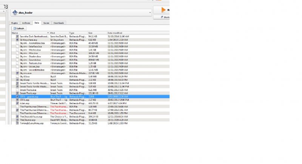The width and height of the screenshot is (302, 164).
Task: Click the 'Bethesda Maste...' type cell
Action: tap(78, 73)
